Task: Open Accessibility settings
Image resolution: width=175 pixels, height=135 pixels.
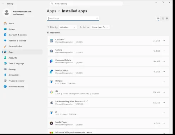Action: coord(22,75)
